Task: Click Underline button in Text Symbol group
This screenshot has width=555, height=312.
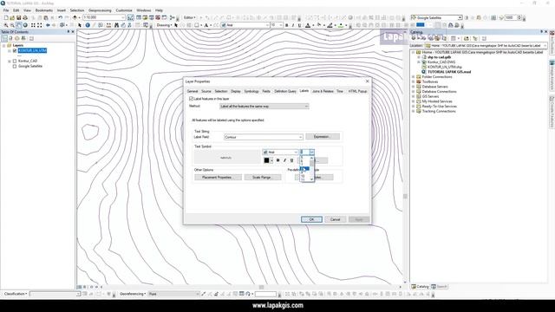Action: point(291,160)
